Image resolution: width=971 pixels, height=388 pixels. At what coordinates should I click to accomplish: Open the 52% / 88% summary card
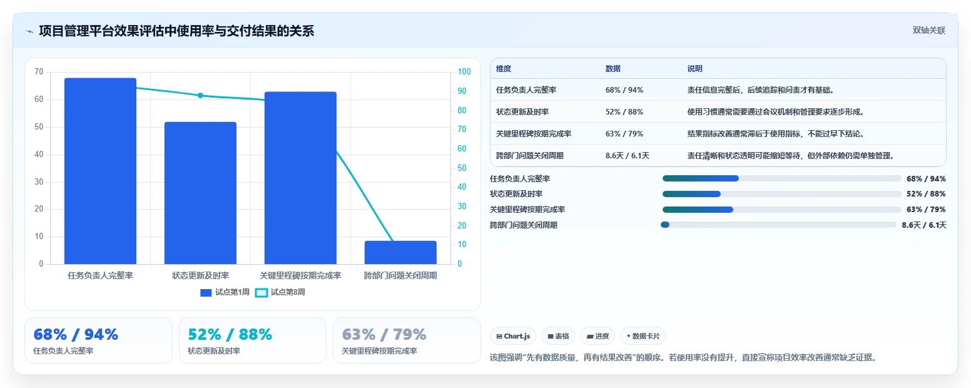(x=253, y=340)
